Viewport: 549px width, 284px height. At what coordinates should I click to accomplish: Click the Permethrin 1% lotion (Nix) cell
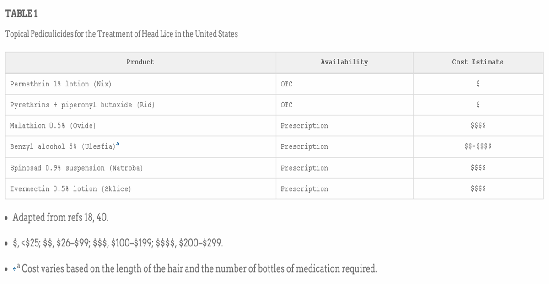click(x=140, y=84)
